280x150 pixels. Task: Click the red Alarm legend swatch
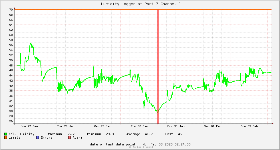coord(69,137)
